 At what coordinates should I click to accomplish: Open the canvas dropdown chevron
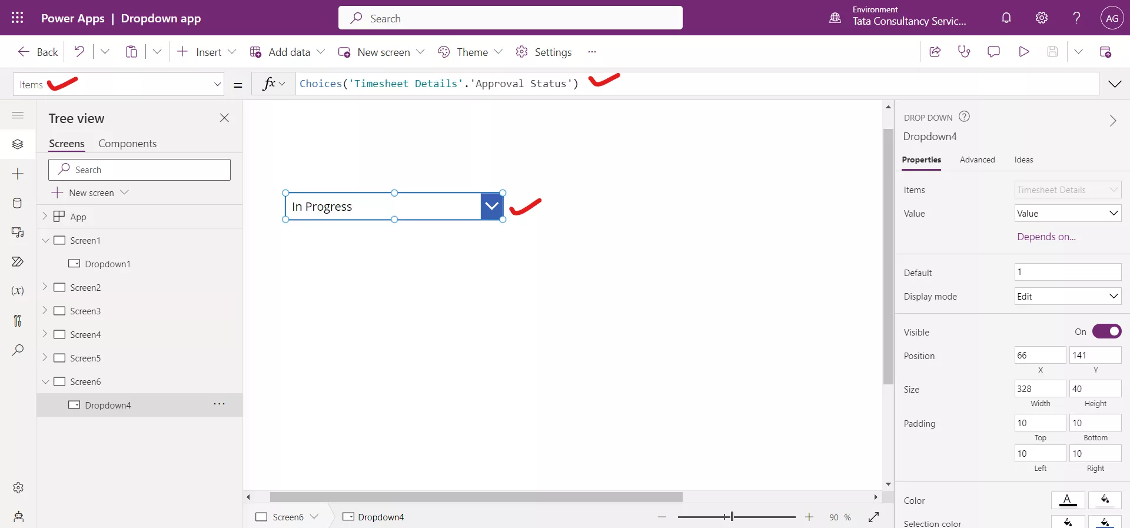click(491, 206)
